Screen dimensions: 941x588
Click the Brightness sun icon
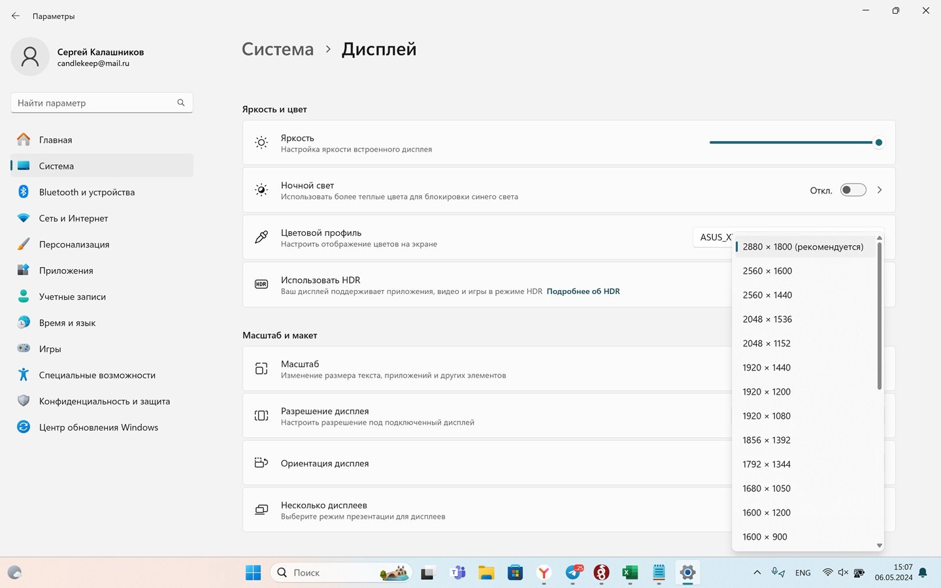(261, 142)
